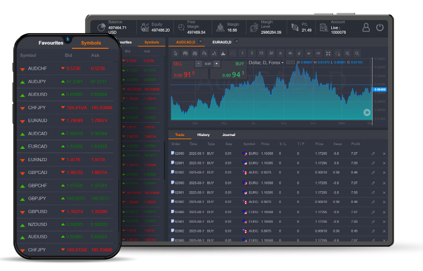This screenshot has width=423, height=271.
Task: Set chart timeframe to weekly (w)
Action: (309, 53)
